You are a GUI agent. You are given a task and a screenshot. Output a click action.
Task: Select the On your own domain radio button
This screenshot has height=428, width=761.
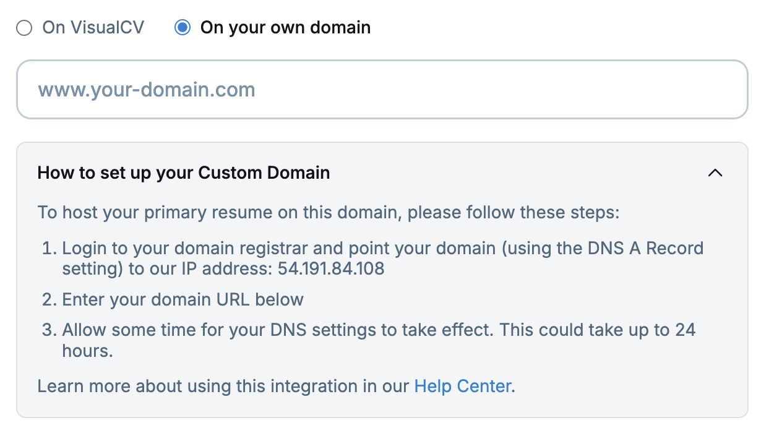point(183,28)
